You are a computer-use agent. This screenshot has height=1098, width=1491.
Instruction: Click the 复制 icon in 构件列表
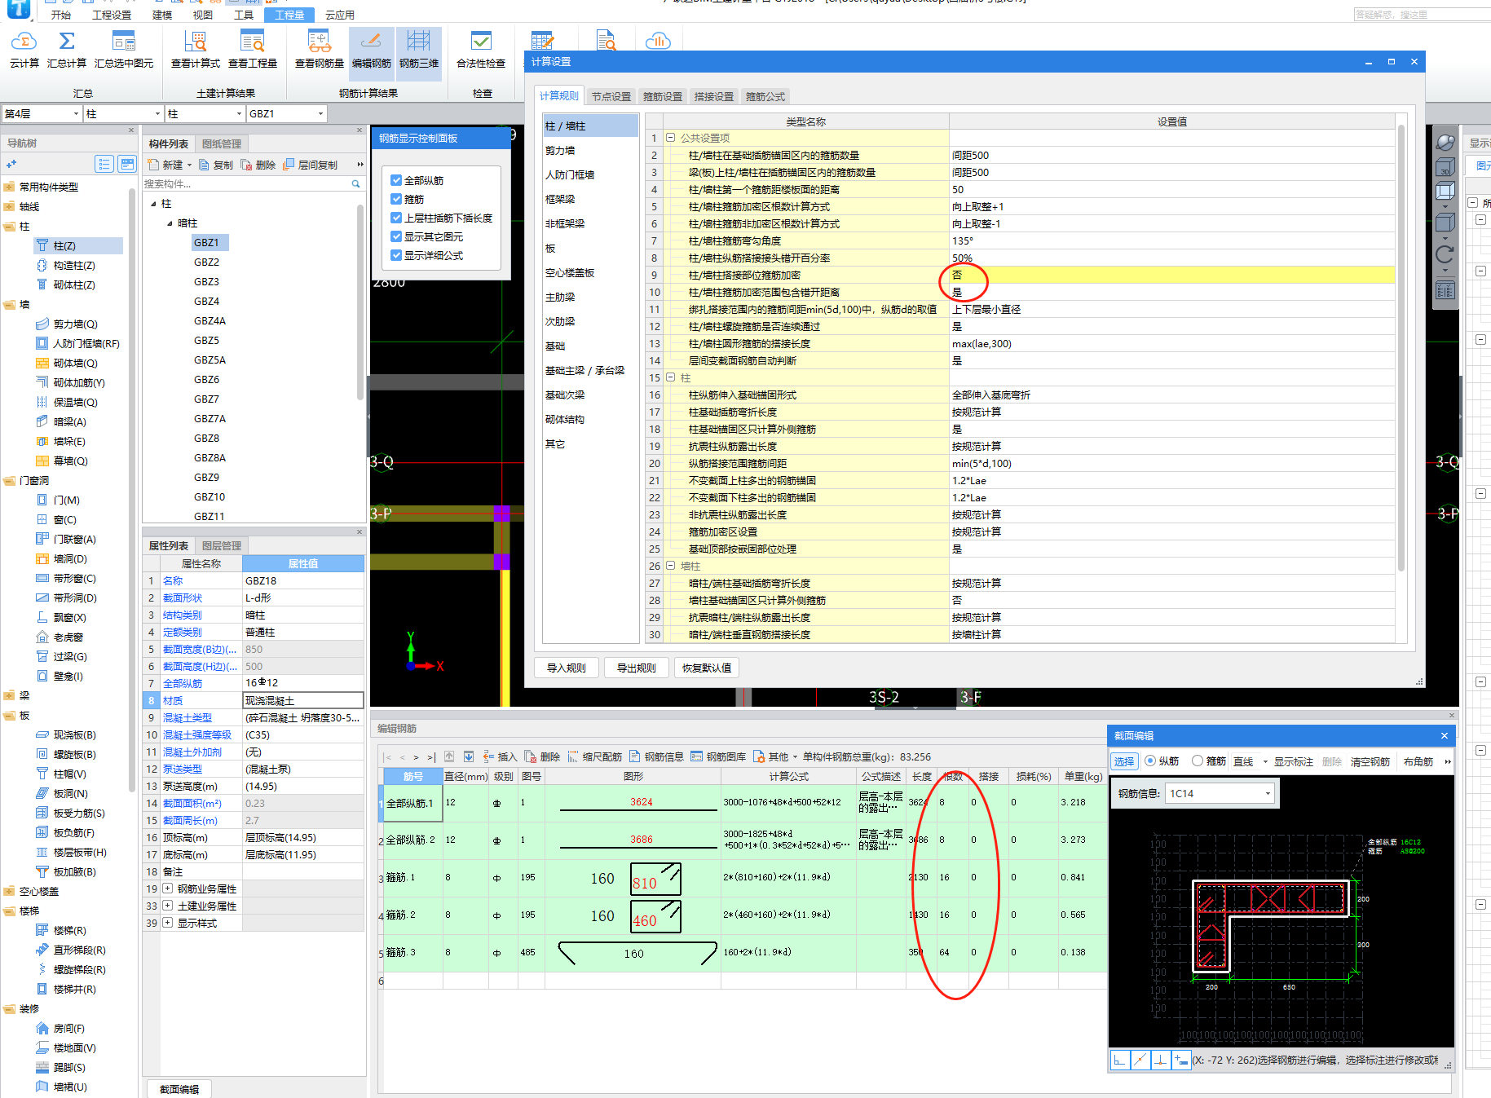[205, 165]
